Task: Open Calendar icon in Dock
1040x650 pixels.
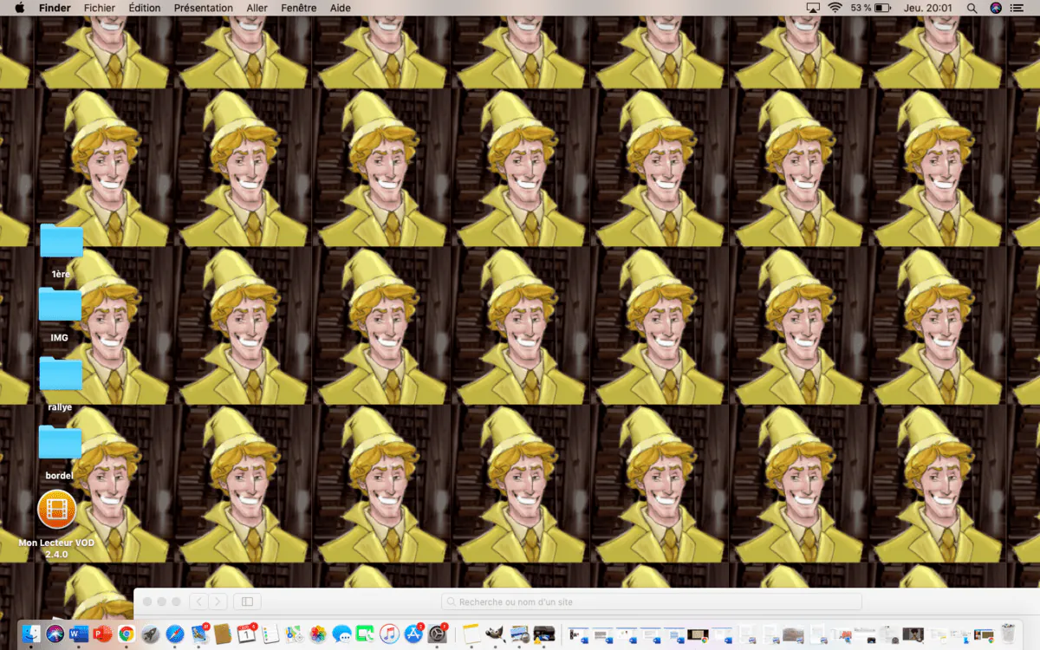Action: [x=247, y=634]
